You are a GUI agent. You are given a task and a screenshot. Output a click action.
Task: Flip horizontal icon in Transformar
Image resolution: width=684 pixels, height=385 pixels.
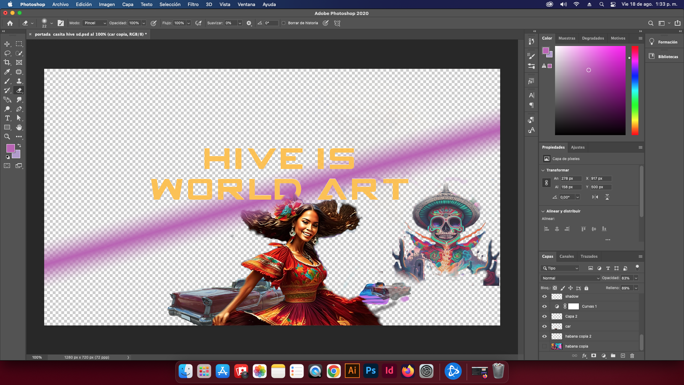(595, 197)
